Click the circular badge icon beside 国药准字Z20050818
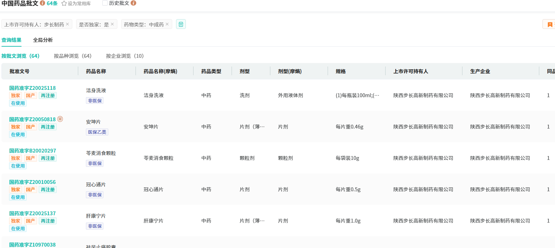Screen dimensions: 555x248 (x=60, y=119)
